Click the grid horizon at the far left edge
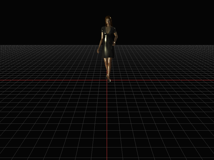Image resolution: width=214 pixels, height=160 pixels. coord(1,45)
